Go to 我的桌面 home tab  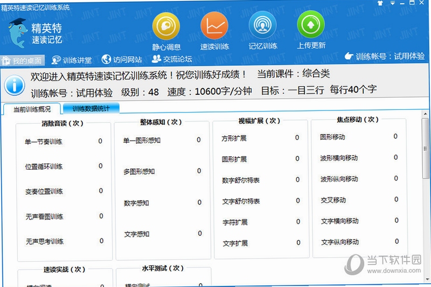tap(22, 61)
